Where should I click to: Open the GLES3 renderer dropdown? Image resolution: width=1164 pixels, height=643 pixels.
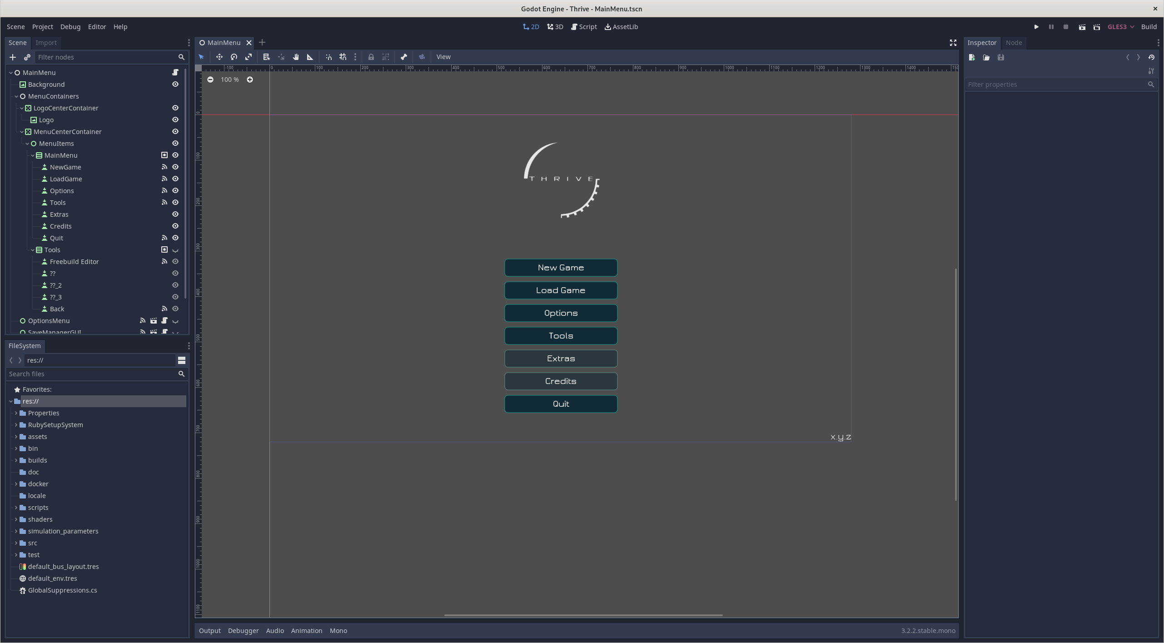[x=1120, y=27]
